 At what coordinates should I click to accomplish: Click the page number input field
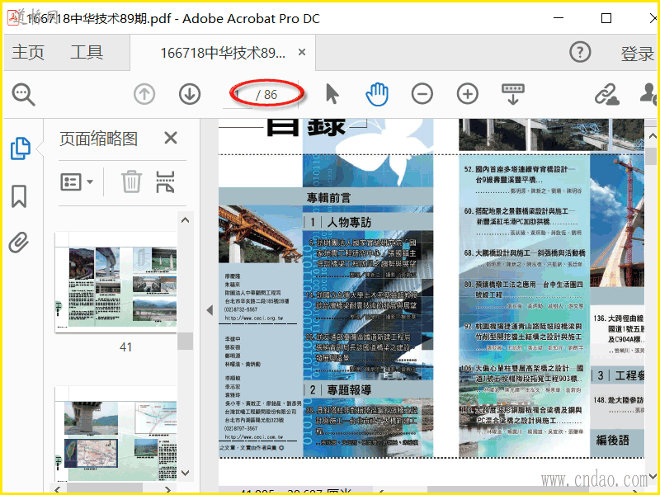[237, 94]
